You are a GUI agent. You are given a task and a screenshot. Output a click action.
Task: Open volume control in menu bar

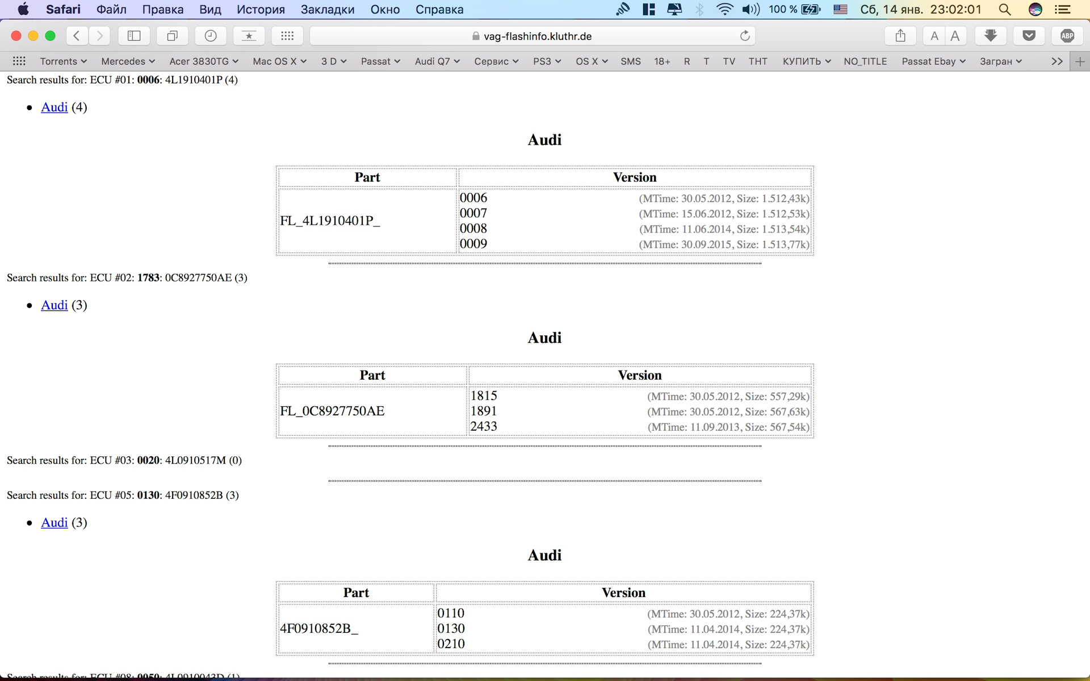point(751,9)
